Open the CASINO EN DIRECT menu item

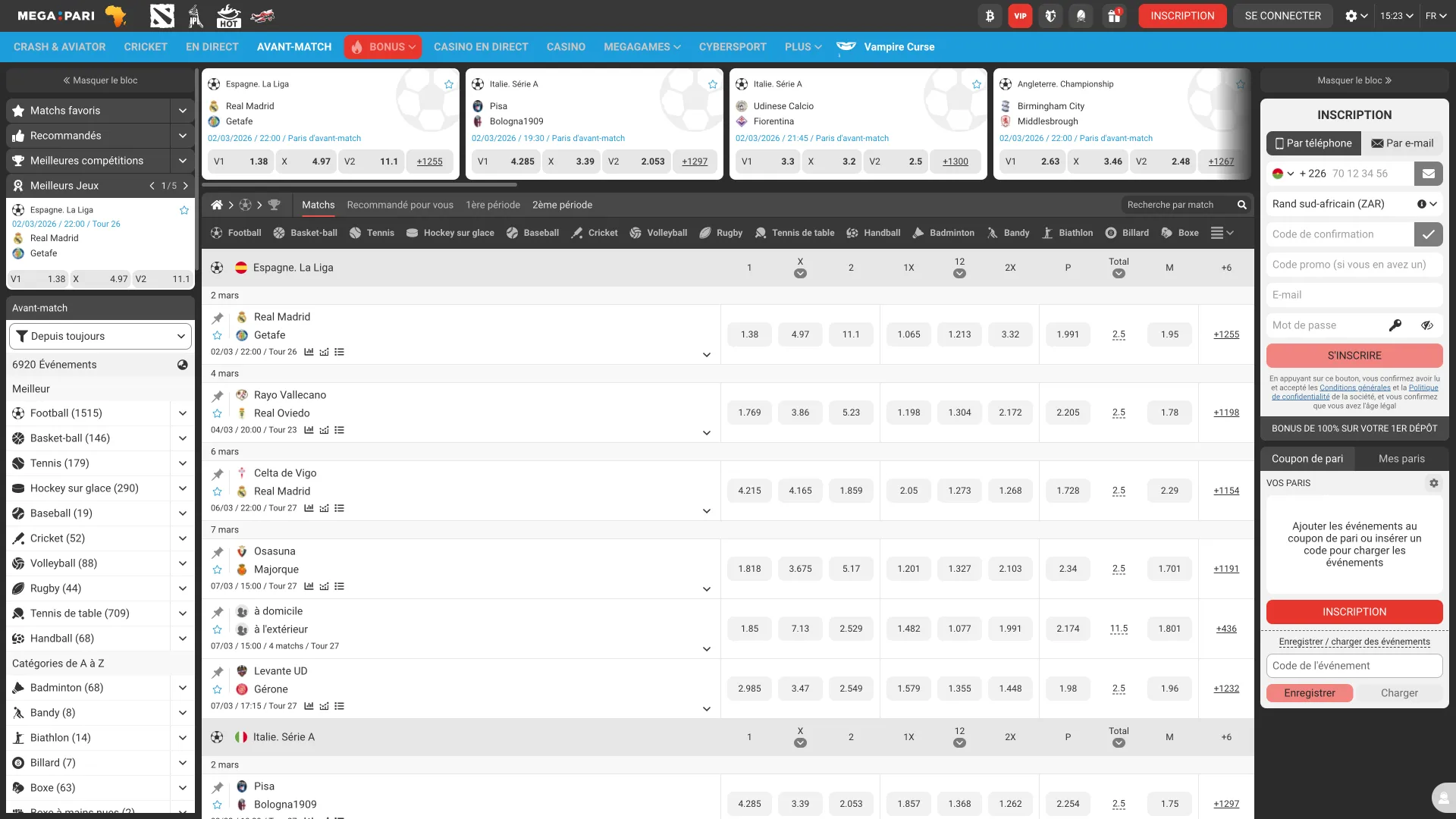pos(481,46)
